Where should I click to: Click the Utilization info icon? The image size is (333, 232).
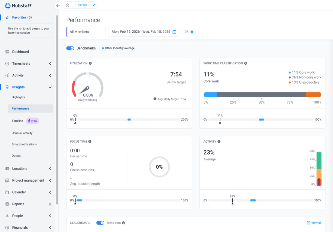(x=90, y=63)
